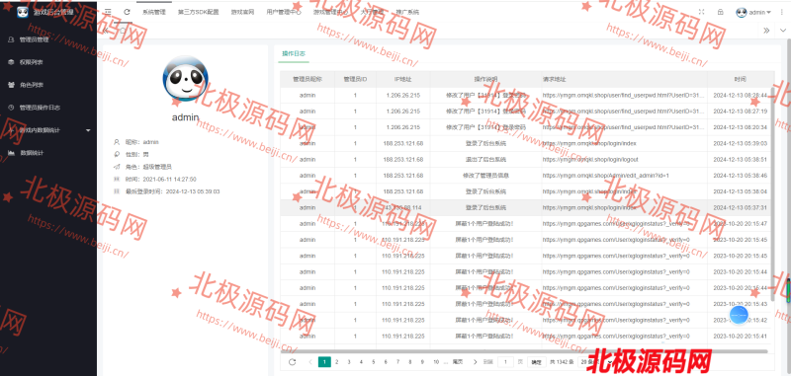
Task: Click the 尾页 last page link
Action: [458, 361]
